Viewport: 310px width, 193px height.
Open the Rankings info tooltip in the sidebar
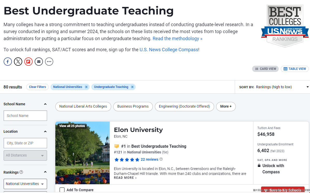pyautogui.click(x=21, y=172)
